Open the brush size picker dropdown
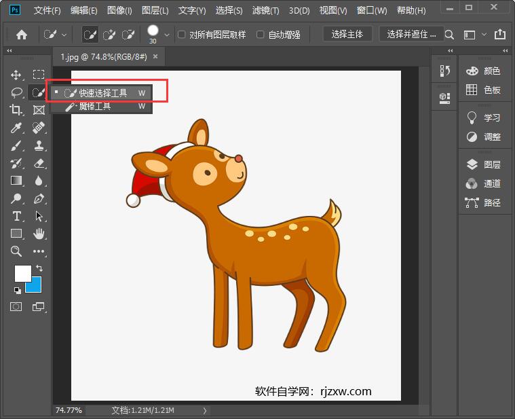 click(167, 35)
